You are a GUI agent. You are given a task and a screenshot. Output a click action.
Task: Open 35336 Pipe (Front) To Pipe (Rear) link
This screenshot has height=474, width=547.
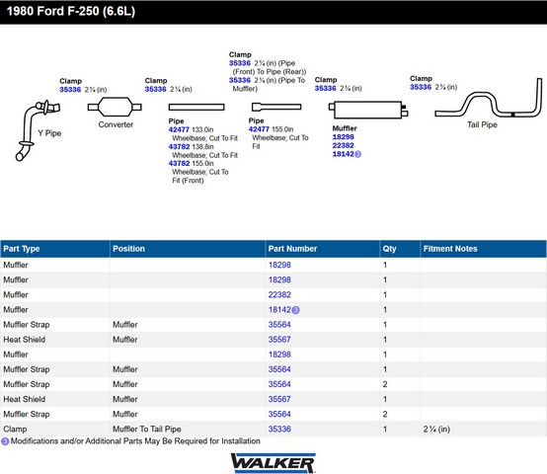coord(240,63)
